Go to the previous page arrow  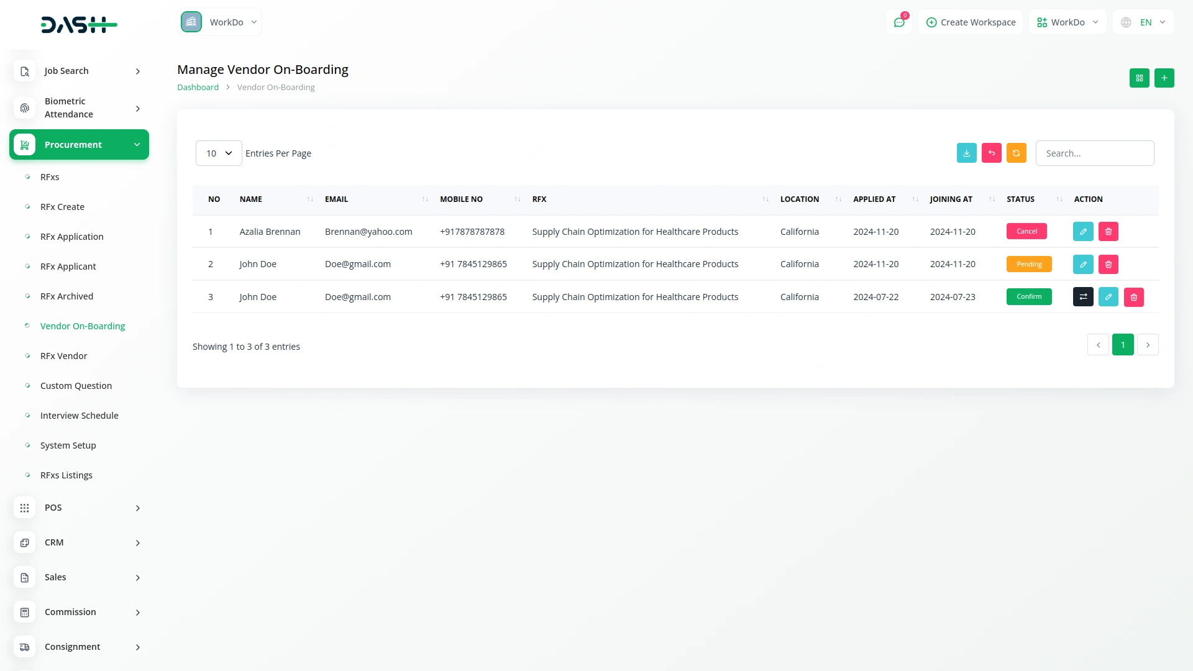[x=1098, y=345]
